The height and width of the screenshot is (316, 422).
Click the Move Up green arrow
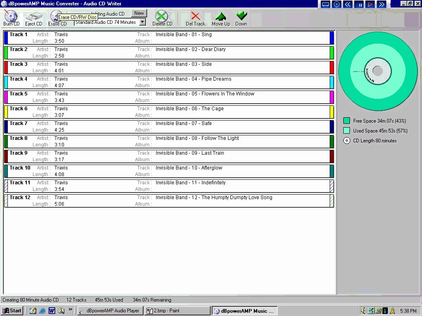(221, 18)
